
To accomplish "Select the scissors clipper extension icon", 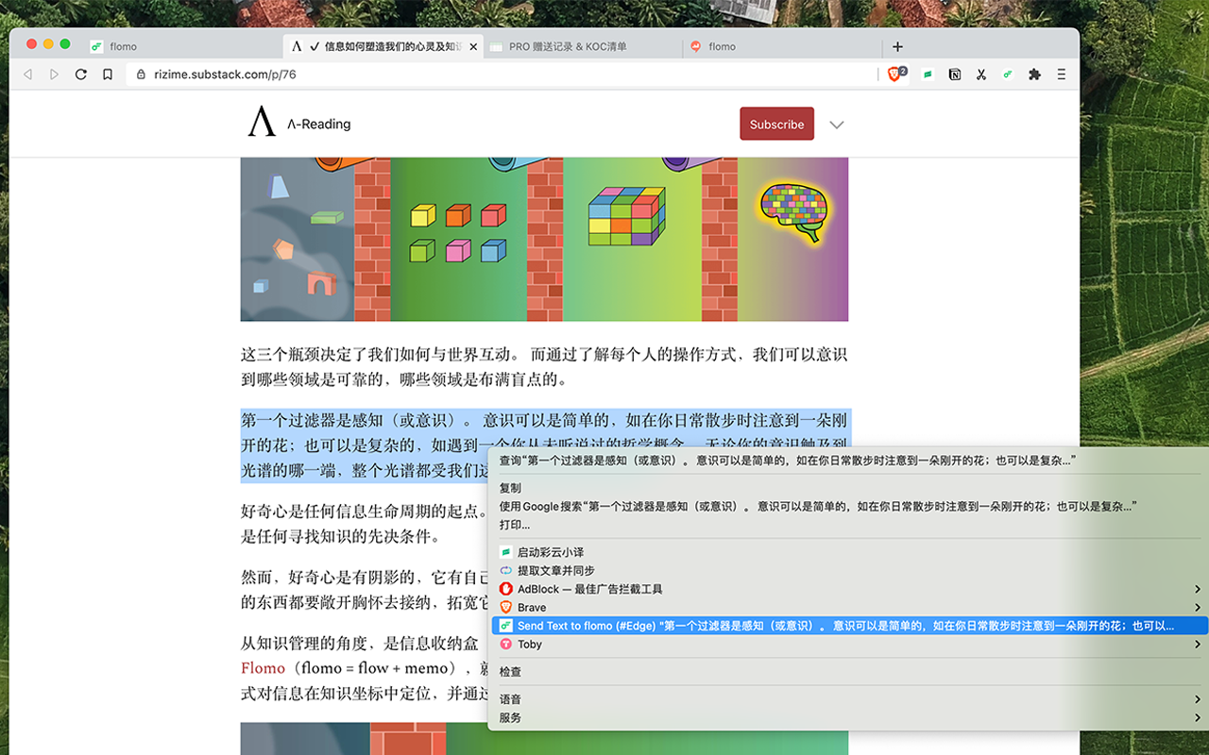I will point(980,74).
